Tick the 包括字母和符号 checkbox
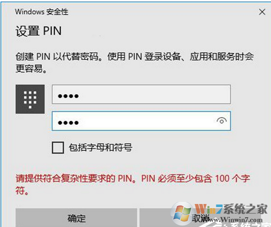The height and width of the screenshot is (227, 271). 58,148
